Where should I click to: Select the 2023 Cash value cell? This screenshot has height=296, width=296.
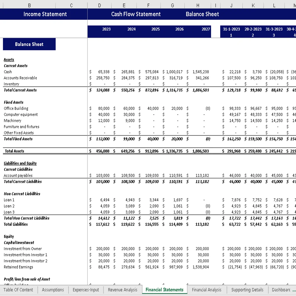point(103,72)
